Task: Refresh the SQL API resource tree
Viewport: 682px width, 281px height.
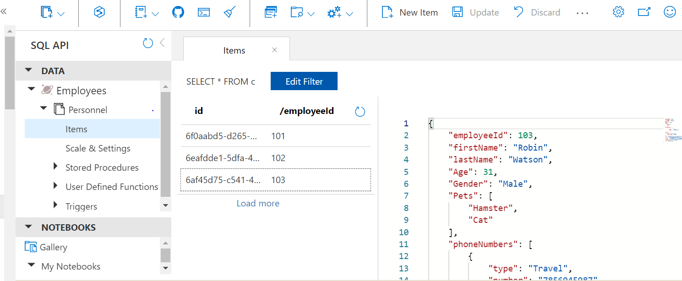Action: click(147, 43)
